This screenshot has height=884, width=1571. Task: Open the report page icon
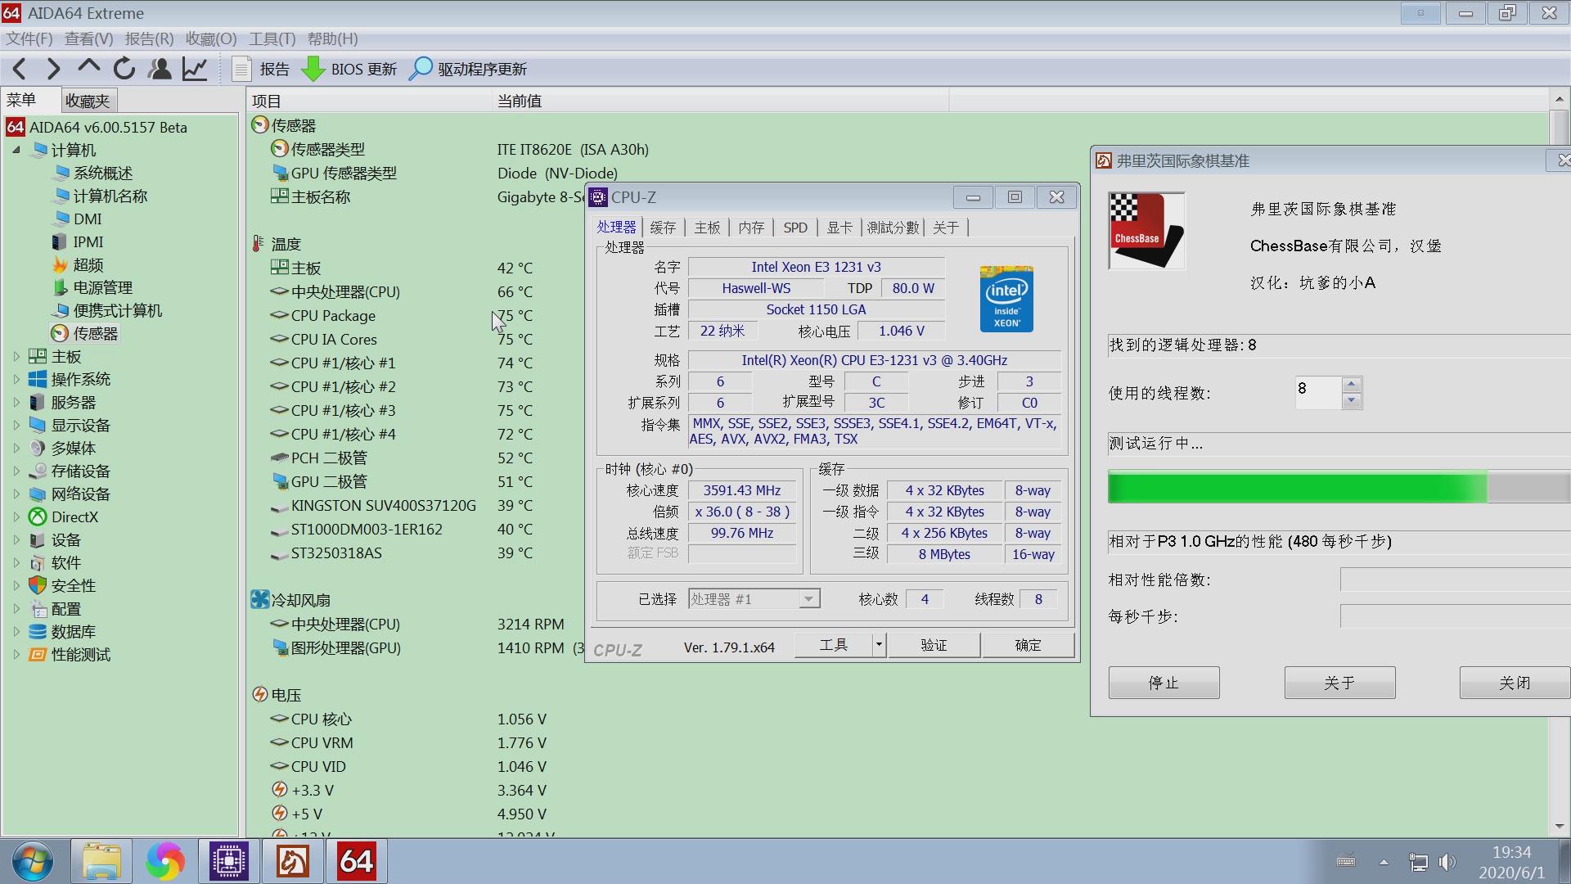[x=241, y=70]
